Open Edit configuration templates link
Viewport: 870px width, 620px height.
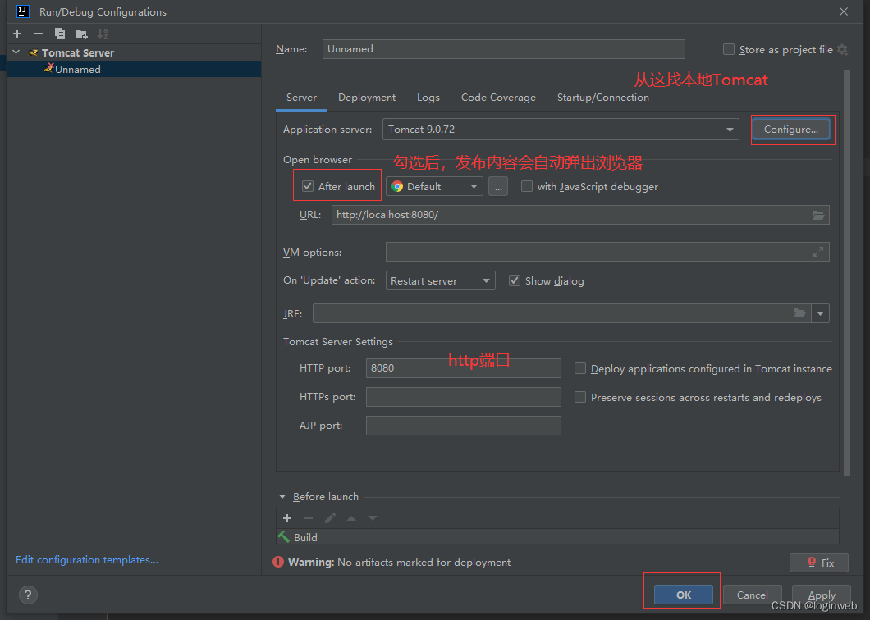click(86, 559)
